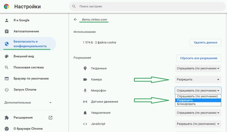Collapse the Микрофон permission dropdown

pos(198,90)
